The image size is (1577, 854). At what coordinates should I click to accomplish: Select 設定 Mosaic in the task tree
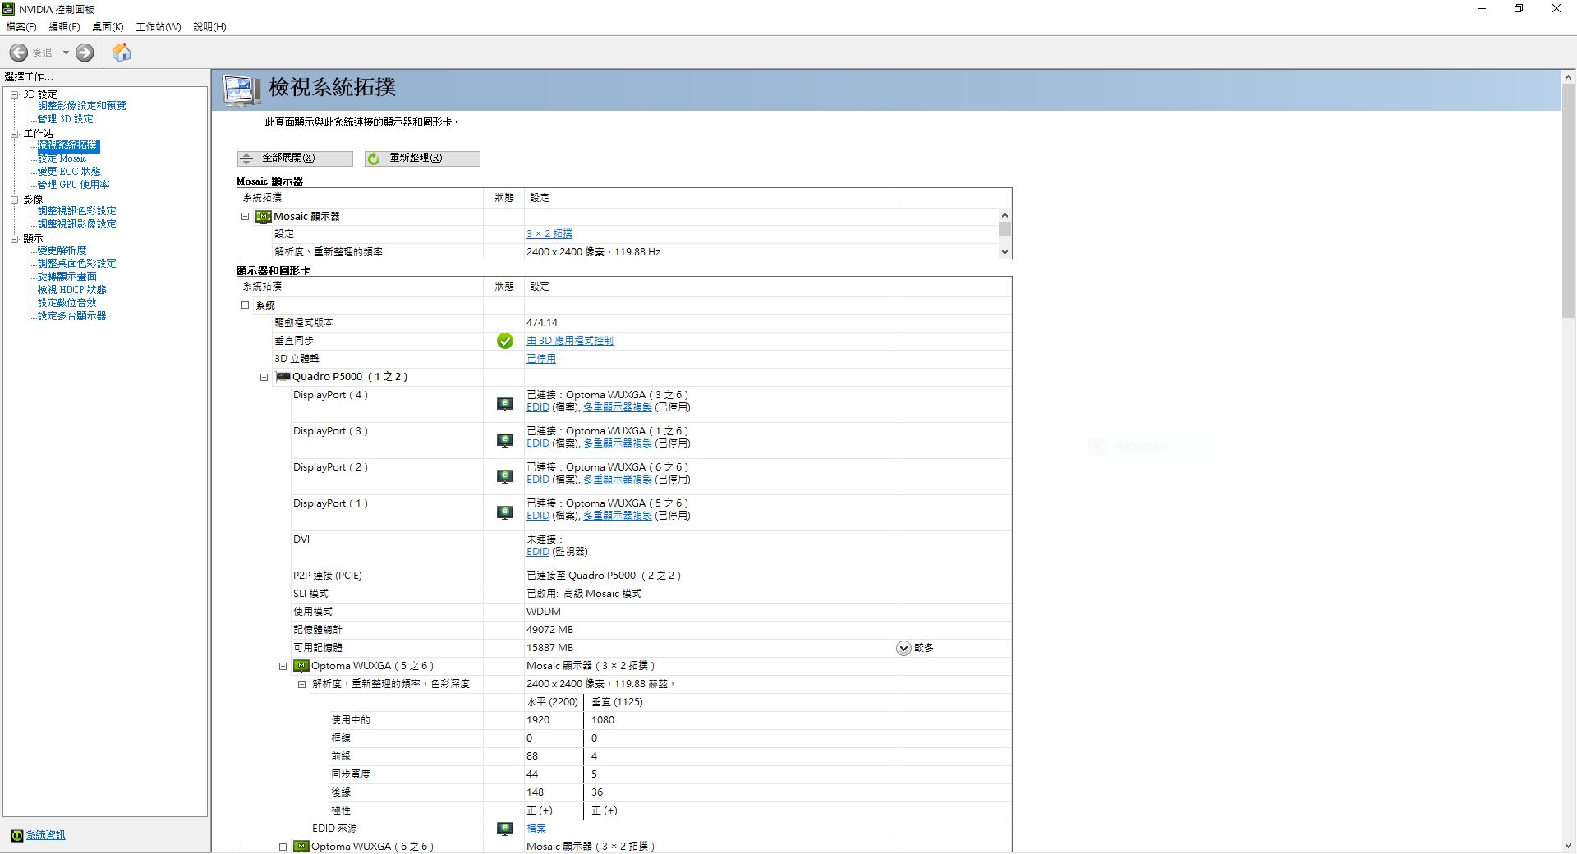click(x=62, y=158)
